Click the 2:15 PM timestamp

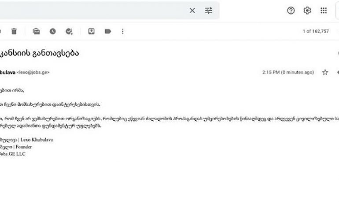[x=288, y=72]
